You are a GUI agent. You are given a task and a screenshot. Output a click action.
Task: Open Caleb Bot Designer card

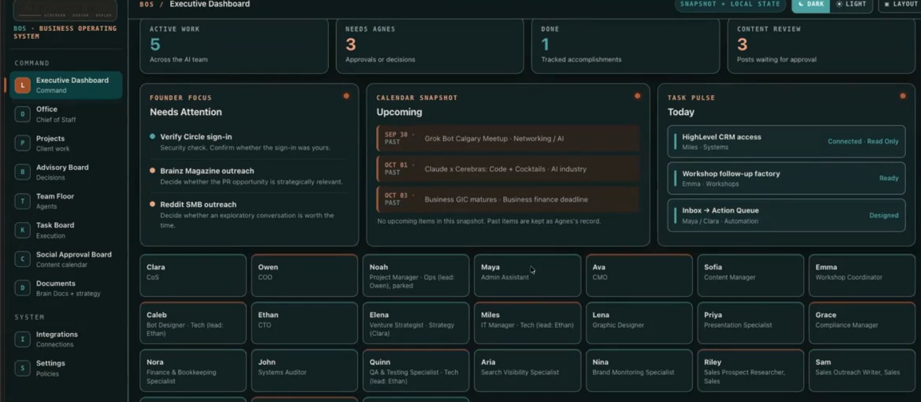193,323
